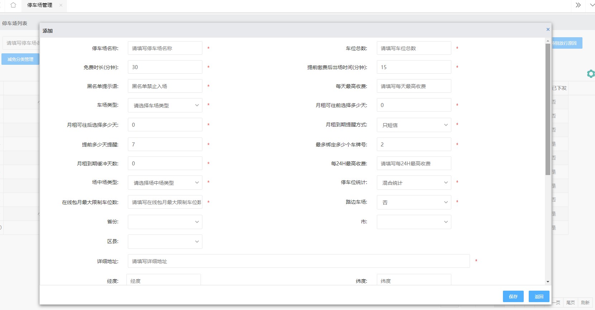Click 特别放行原因 button behind dialog
The image size is (595, 310).
(567, 43)
